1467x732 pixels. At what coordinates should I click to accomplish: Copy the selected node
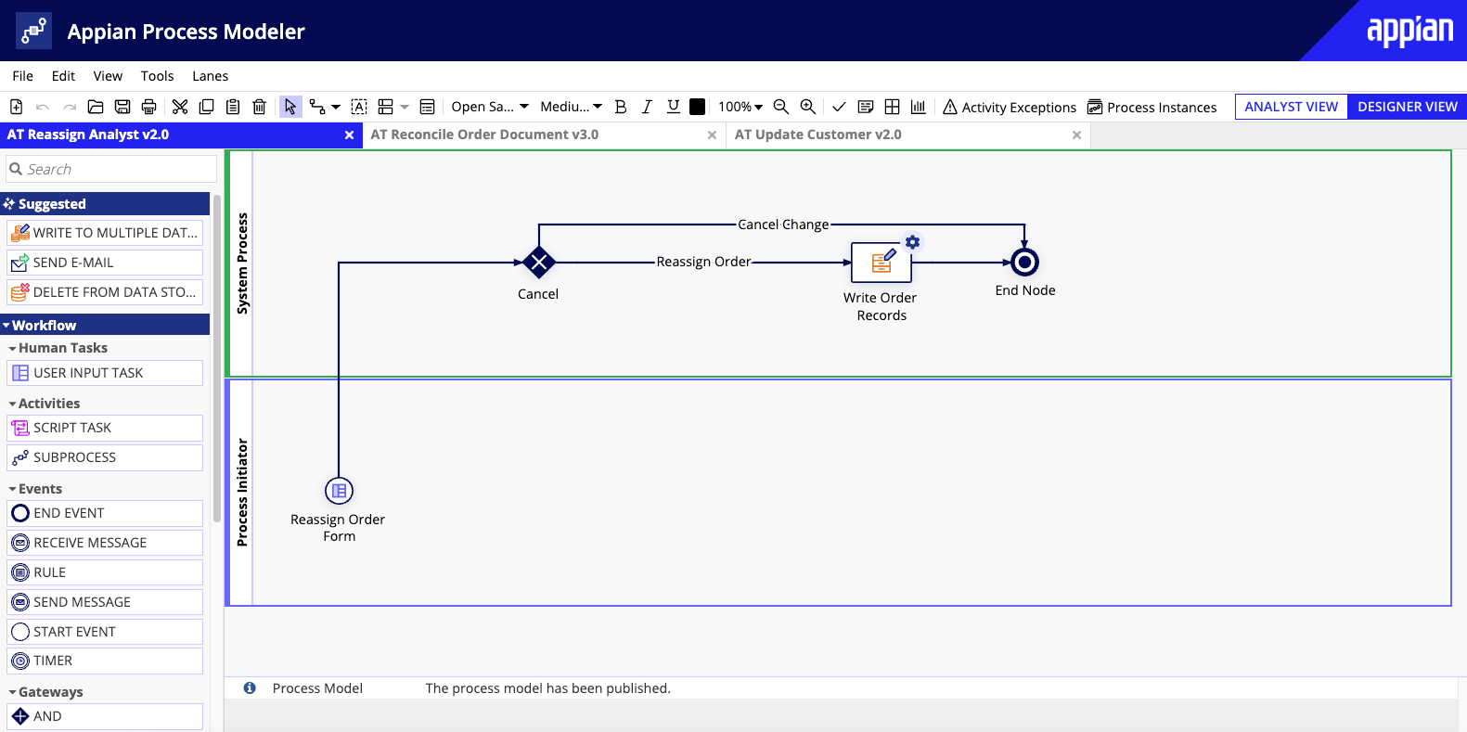click(207, 107)
